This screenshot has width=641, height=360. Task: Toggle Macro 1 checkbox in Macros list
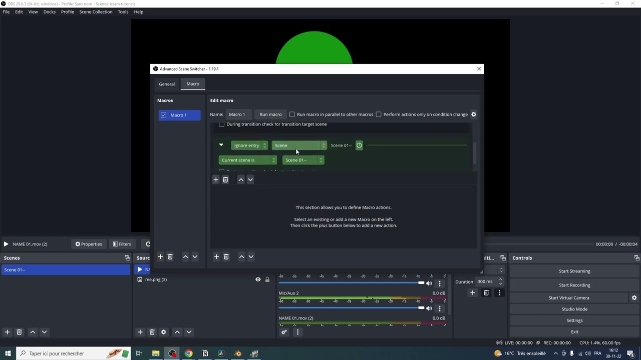click(x=163, y=115)
